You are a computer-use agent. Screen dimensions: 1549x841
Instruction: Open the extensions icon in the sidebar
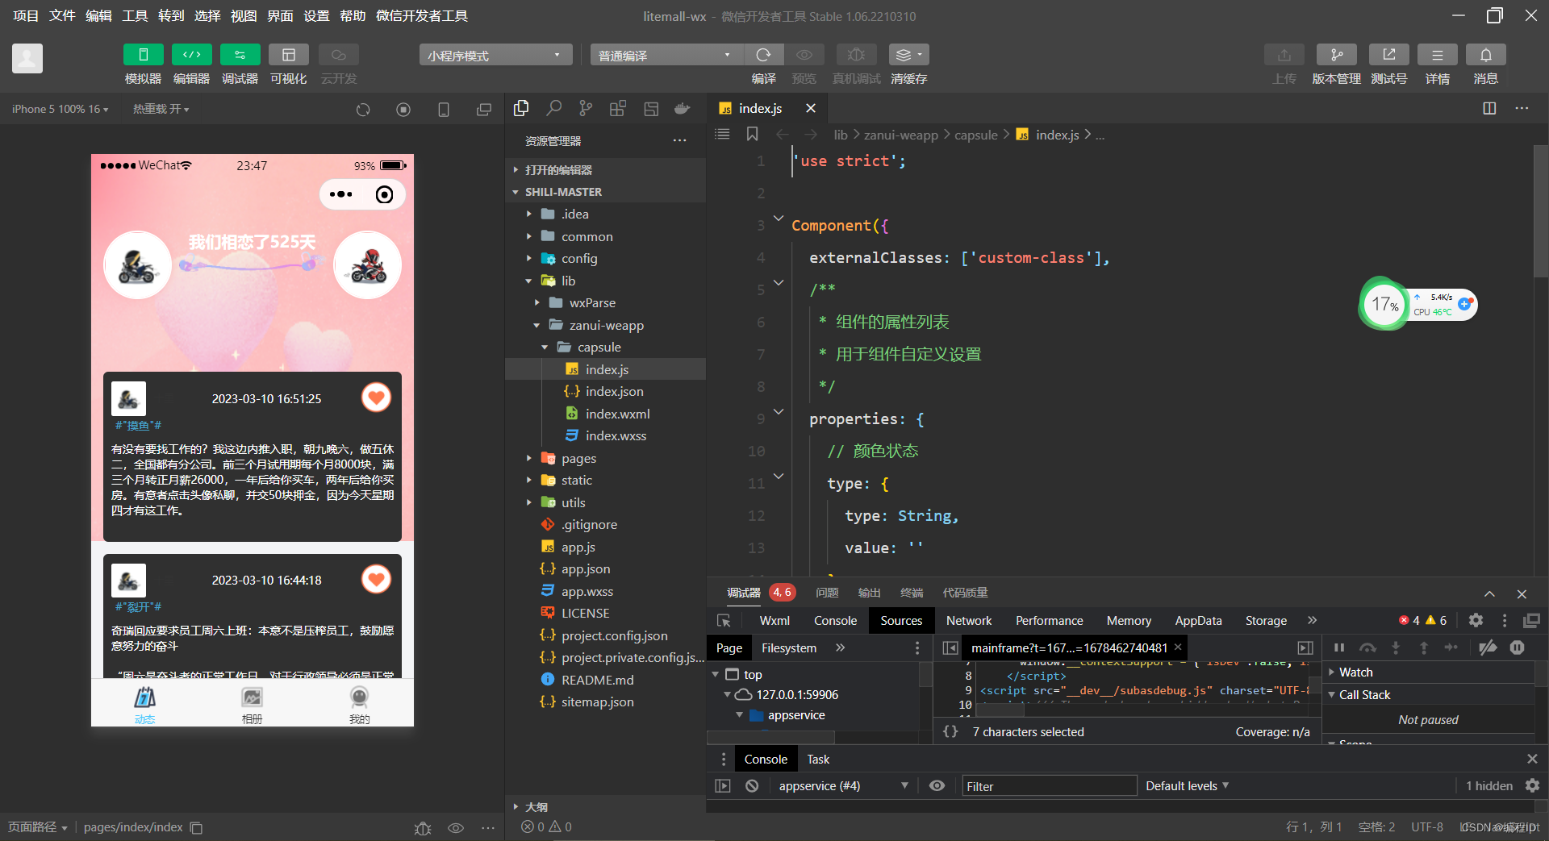pos(618,108)
